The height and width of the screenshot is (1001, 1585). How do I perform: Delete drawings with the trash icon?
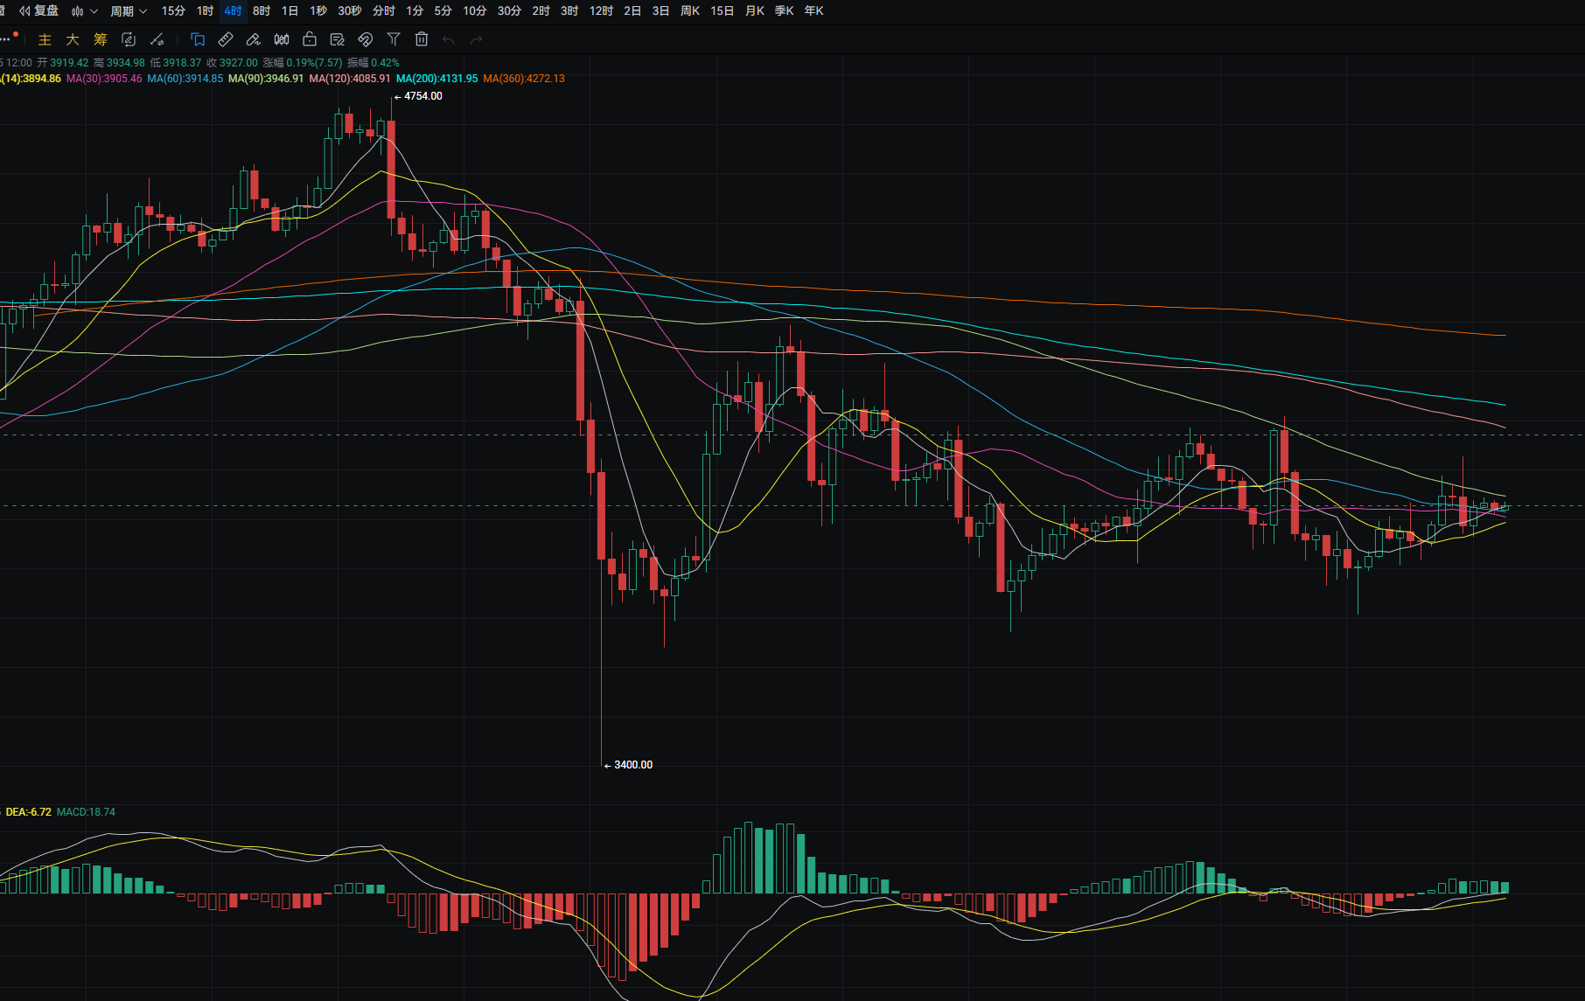[x=422, y=39]
